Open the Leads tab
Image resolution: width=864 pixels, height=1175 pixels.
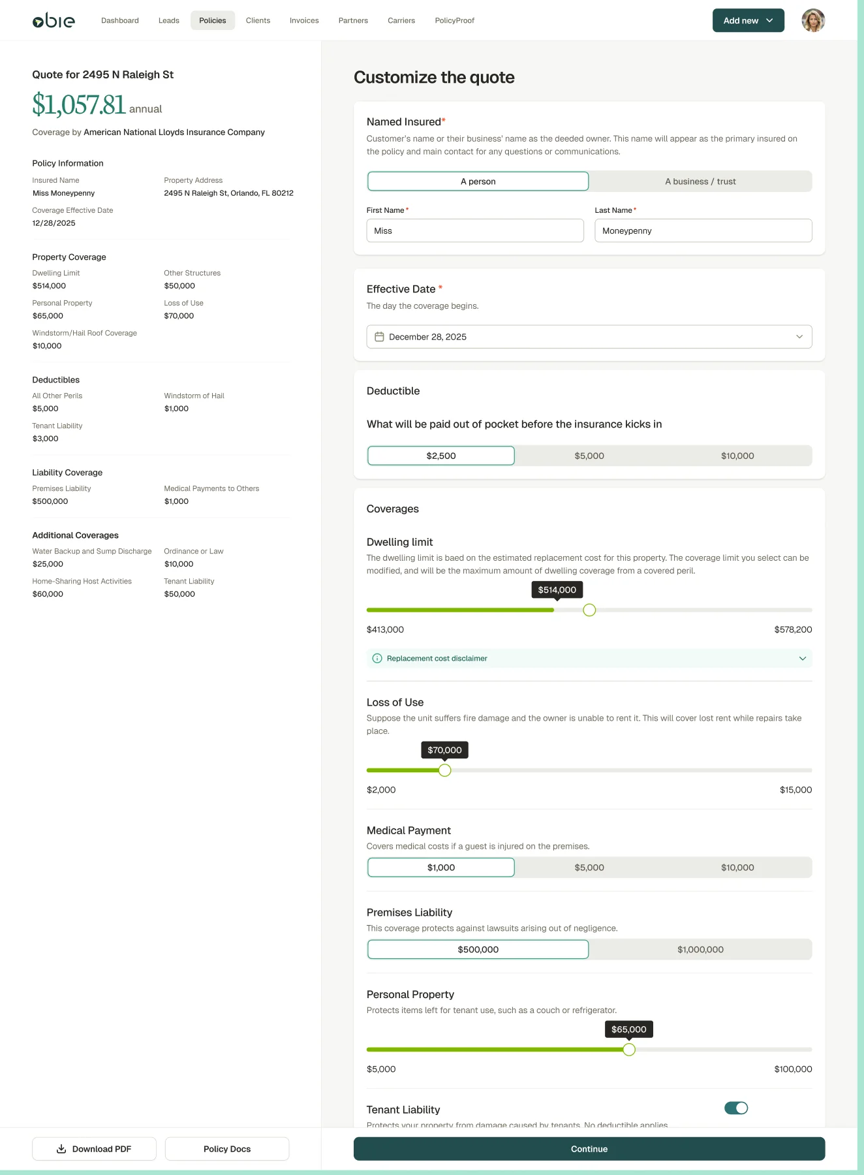coord(169,20)
